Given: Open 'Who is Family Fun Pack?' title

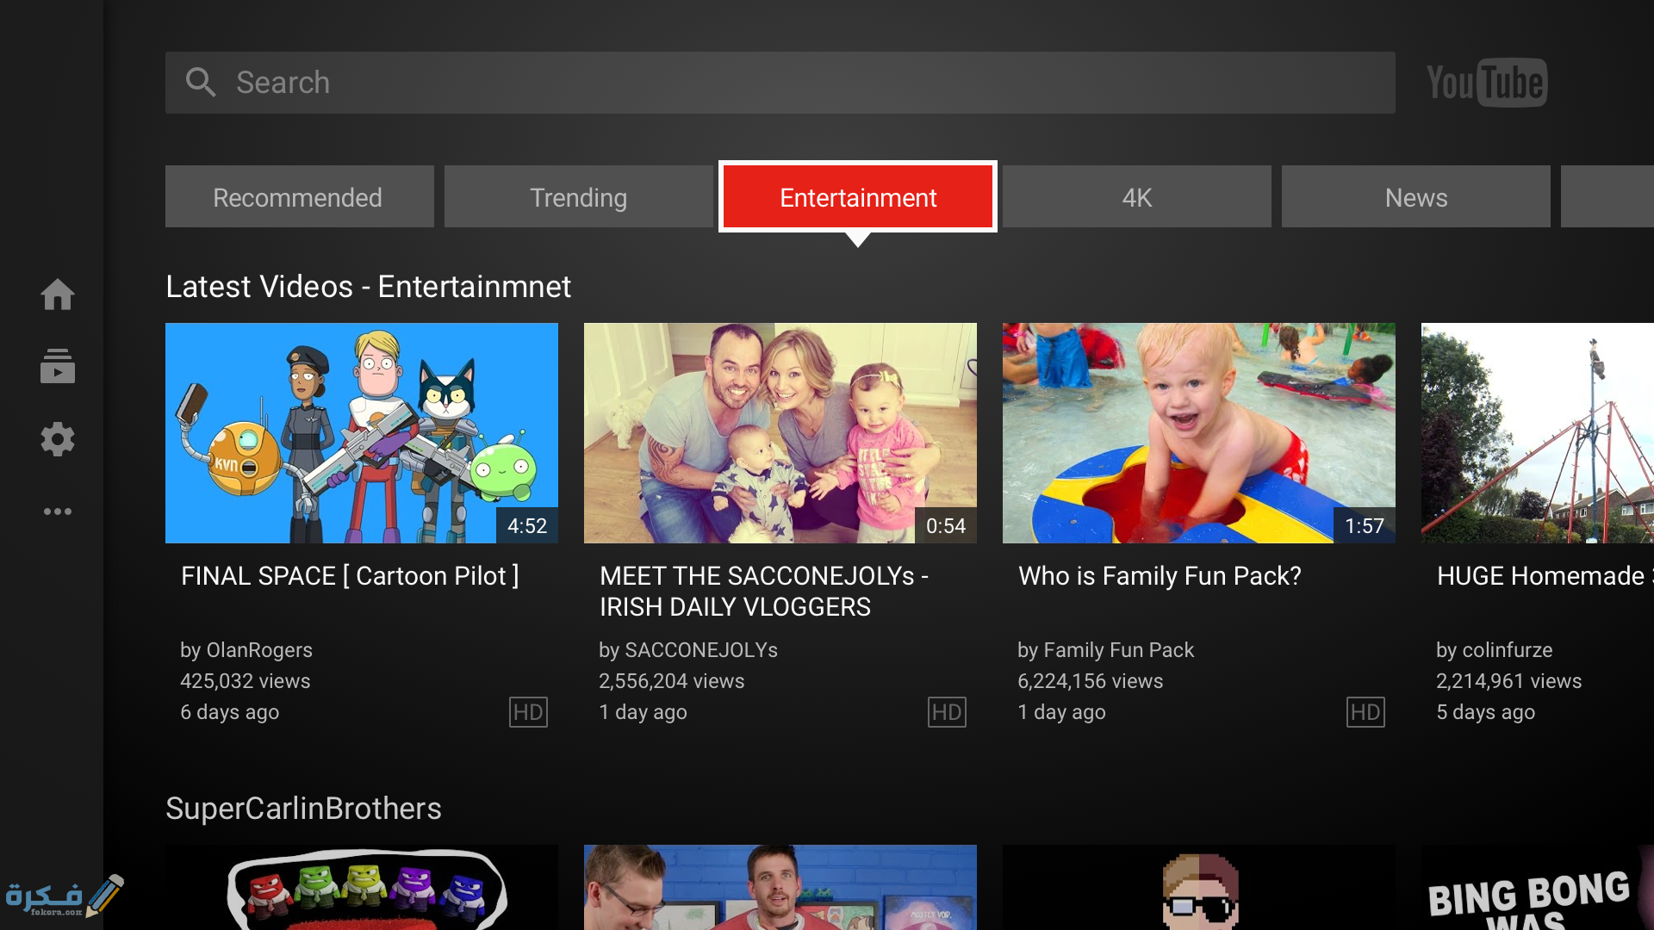Looking at the screenshot, I should [1160, 576].
